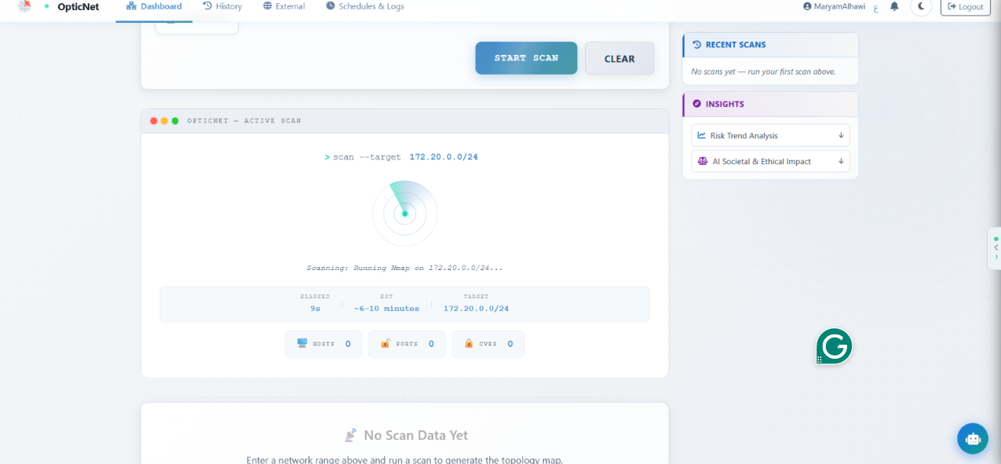The height and width of the screenshot is (464, 1001).
Task: Click the green dot on Active Scan window
Action: click(175, 121)
